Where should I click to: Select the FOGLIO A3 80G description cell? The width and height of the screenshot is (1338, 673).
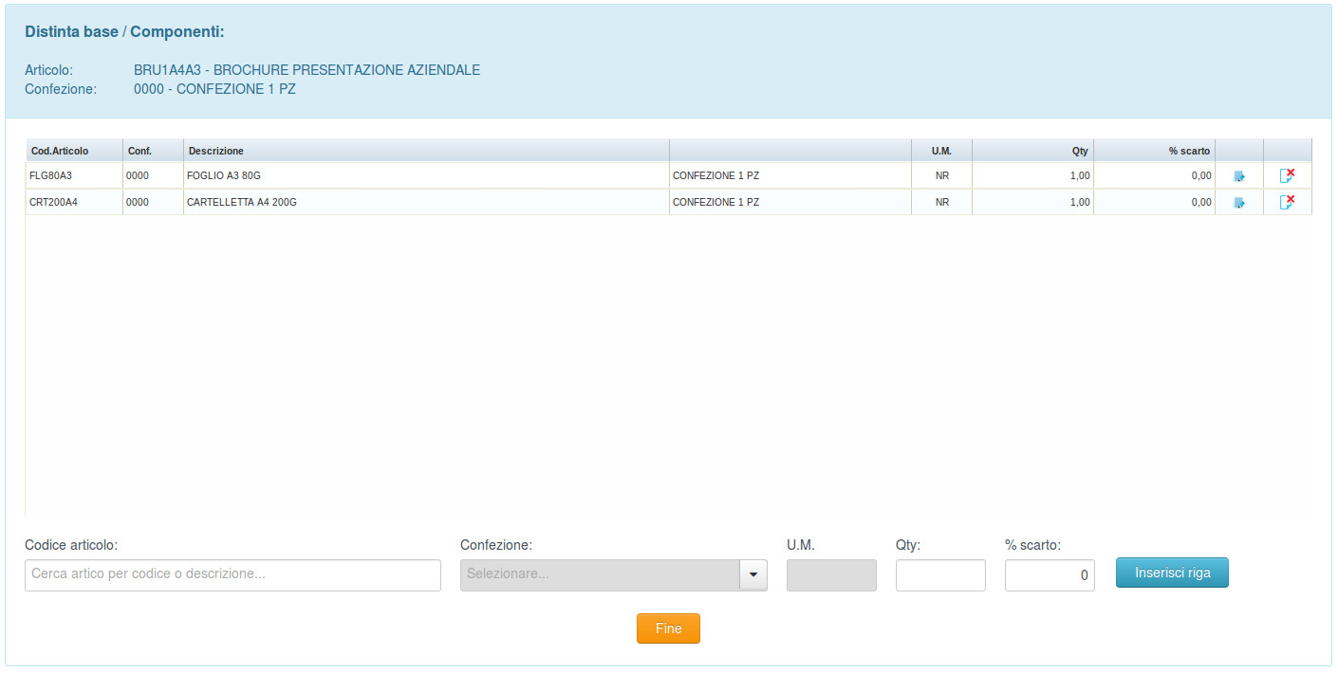[225, 175]
